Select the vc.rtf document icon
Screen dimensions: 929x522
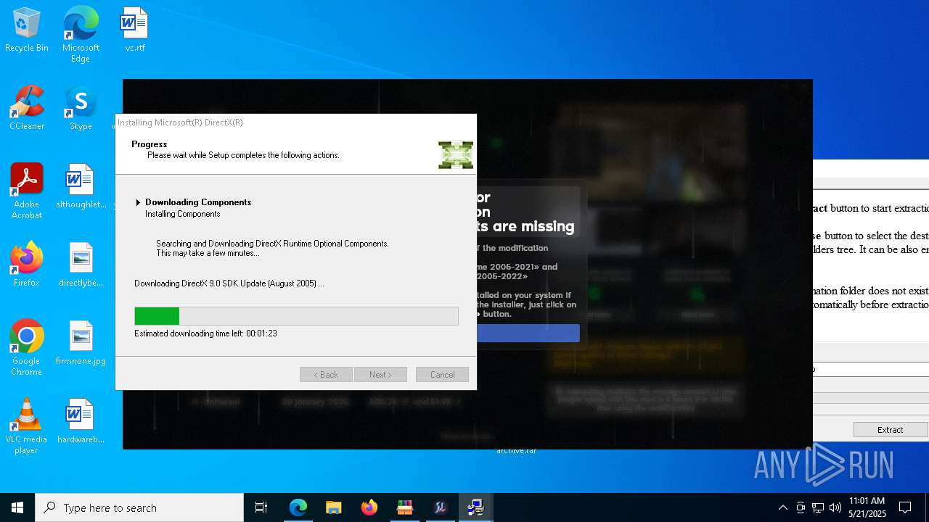pos(134,30)
